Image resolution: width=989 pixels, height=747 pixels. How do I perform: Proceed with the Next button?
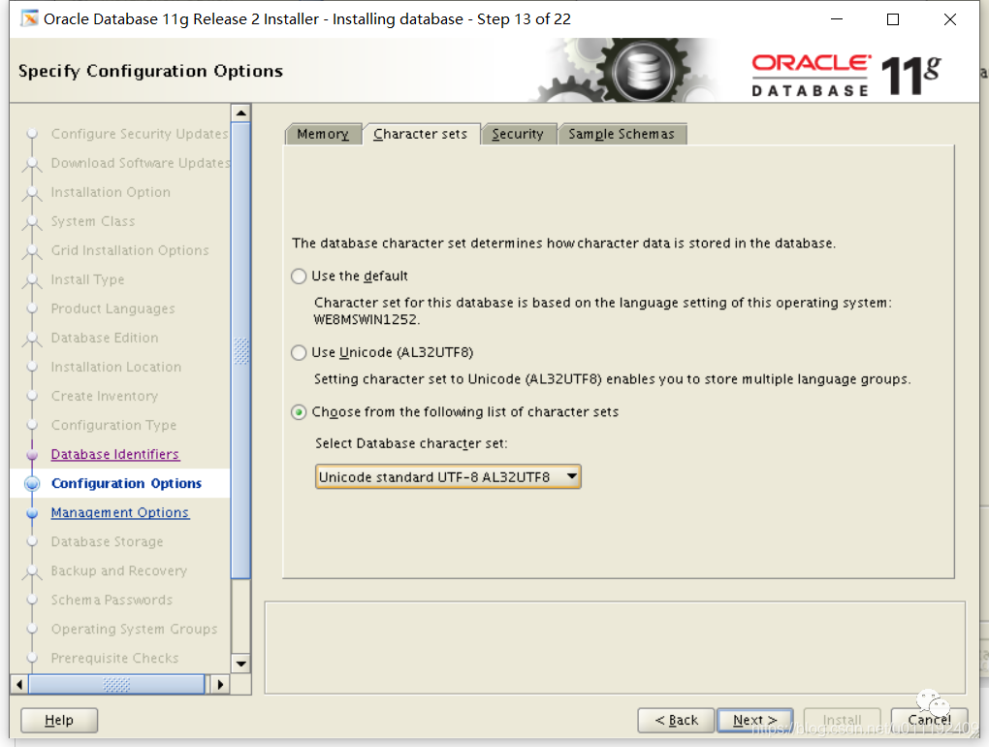pos(755,720)
